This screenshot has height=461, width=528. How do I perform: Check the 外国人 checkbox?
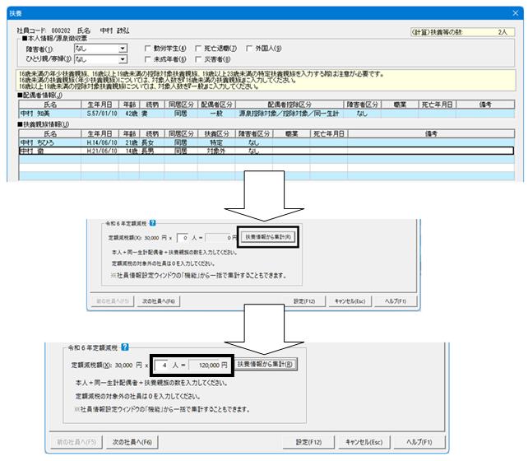click(249, 49)
